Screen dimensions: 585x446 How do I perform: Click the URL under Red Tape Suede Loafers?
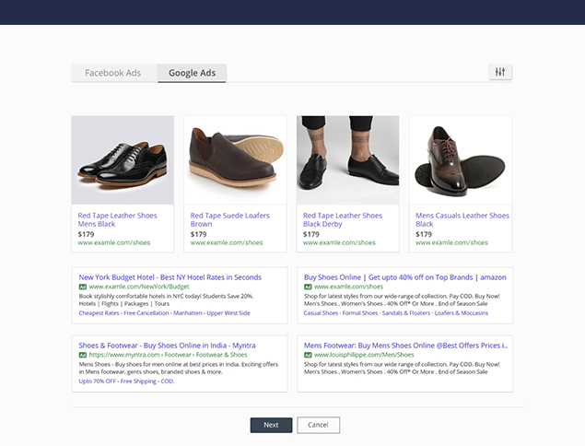pos(227,242)
